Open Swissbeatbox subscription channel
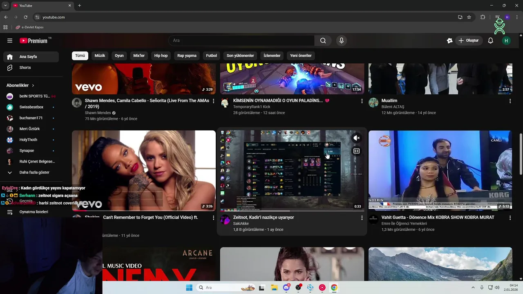The height and width of the screenshot is (294, 523). [31, 107]
